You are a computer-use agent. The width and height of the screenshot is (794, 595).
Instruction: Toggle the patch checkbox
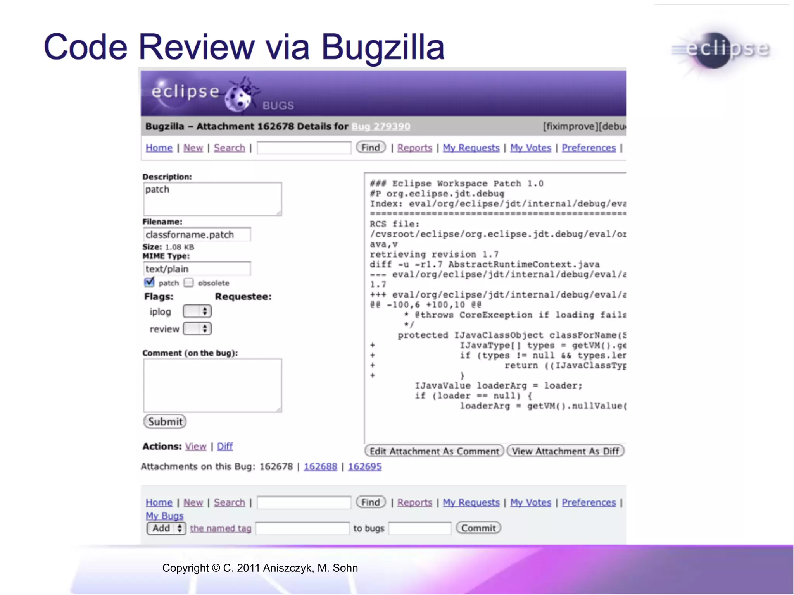(x=149, y=282)
